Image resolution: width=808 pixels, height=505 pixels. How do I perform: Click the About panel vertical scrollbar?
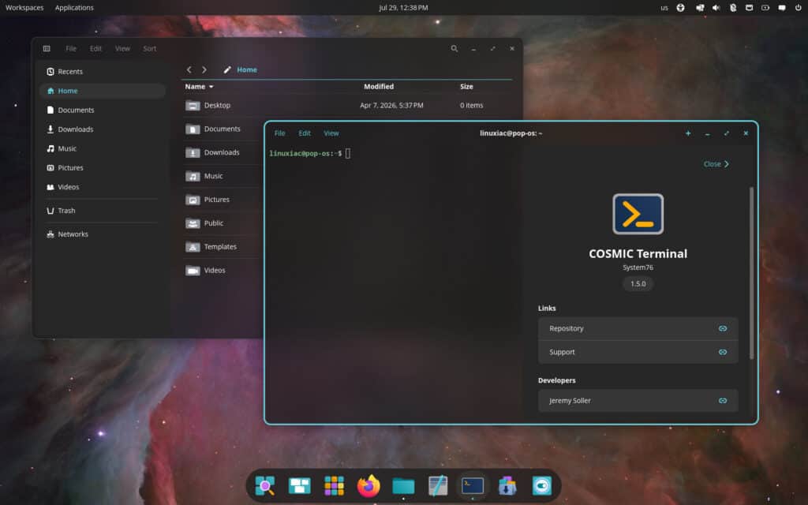(751, 272)
